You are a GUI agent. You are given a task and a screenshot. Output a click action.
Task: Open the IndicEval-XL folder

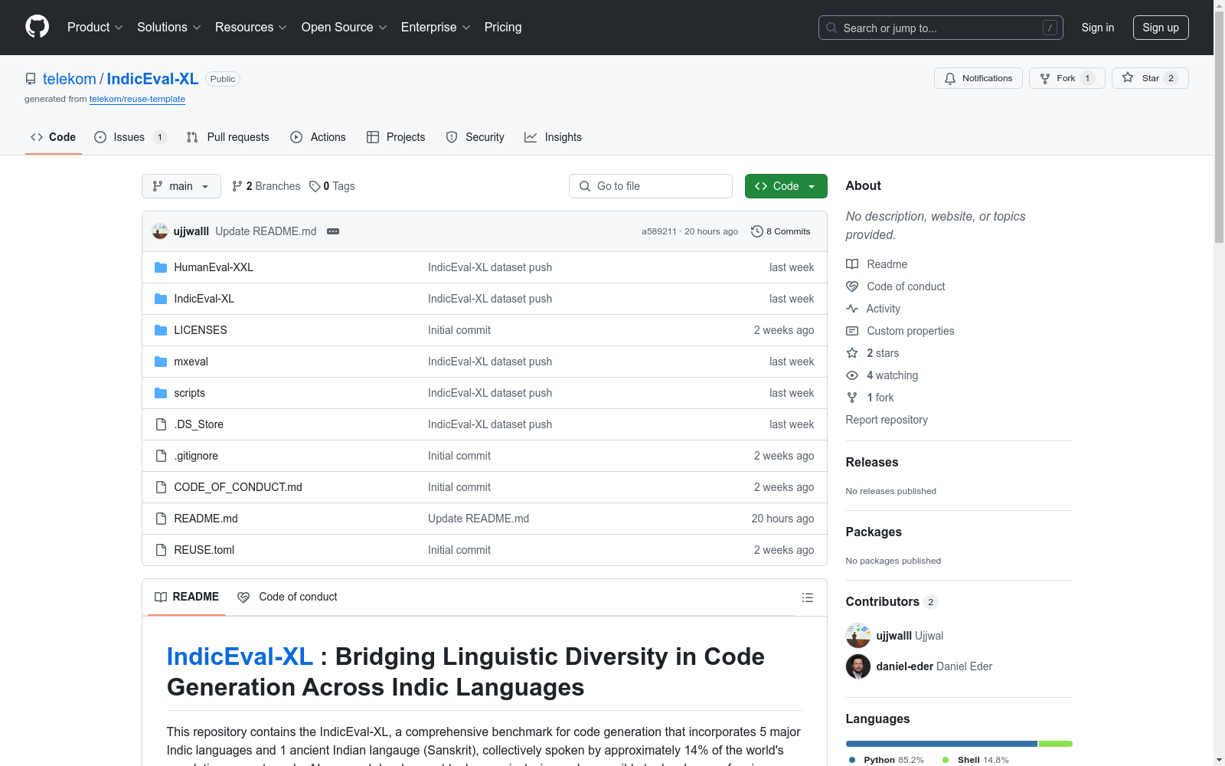coord(204,299)
